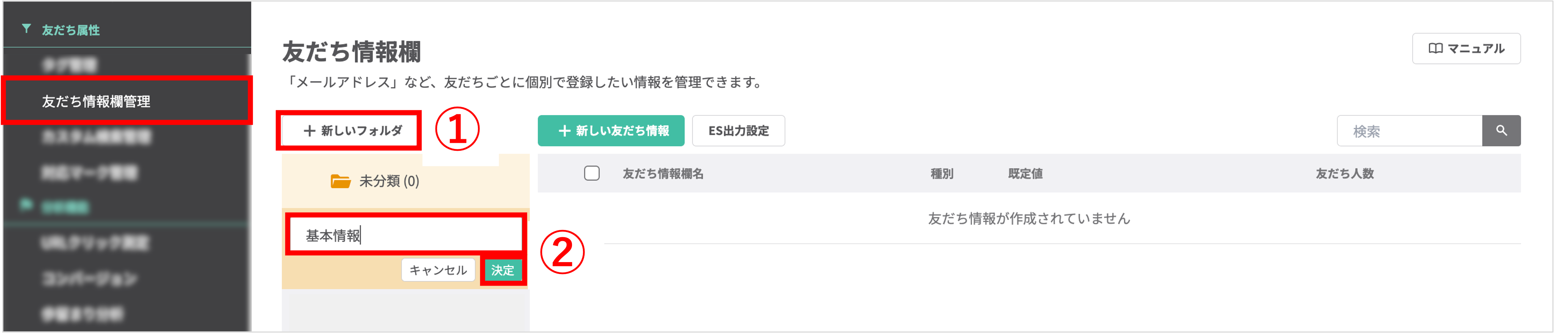Viewport: 1554px width, 333px height.
Task: Collapse the 友だち属性 sidebar section
Action: click(x=71, y=30)
